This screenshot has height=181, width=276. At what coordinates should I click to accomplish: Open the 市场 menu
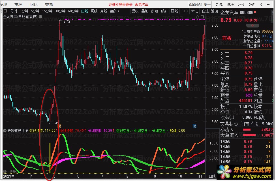tap(18, 5)
